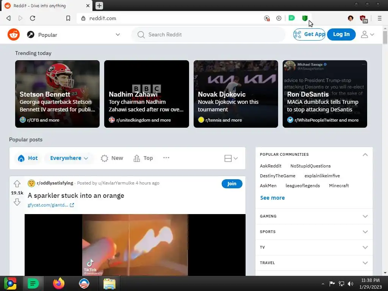Click the Reddit logo icon
Viewport: 388px width, 291px height.
coord(14,34)
